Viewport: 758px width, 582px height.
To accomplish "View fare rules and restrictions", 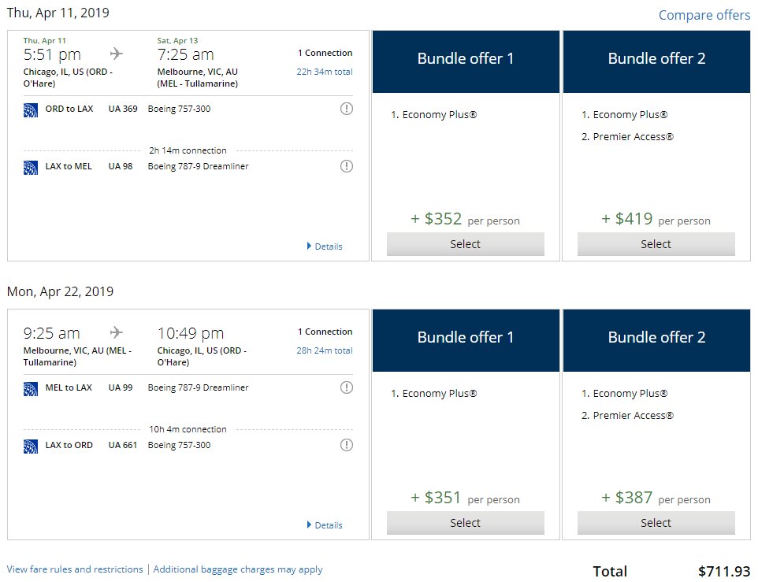I will 75,569.
